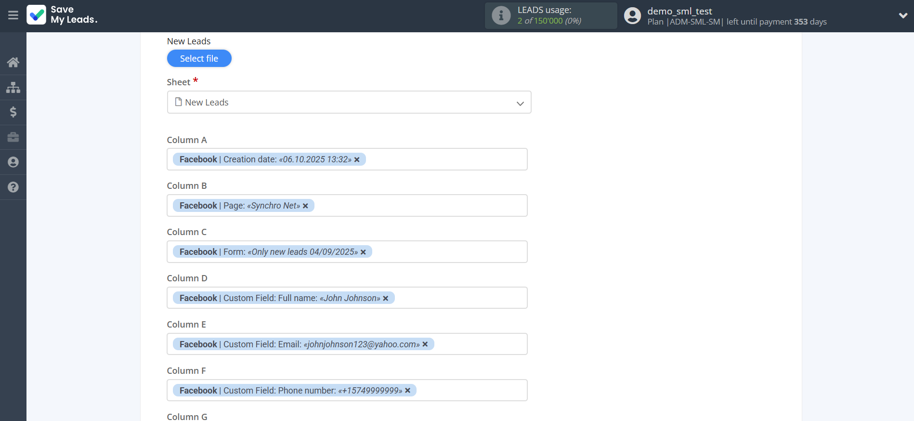This screenshot has width=914, height=421.
Task: Remove Full name tag from Column D
Action: (x=386, y=299)
